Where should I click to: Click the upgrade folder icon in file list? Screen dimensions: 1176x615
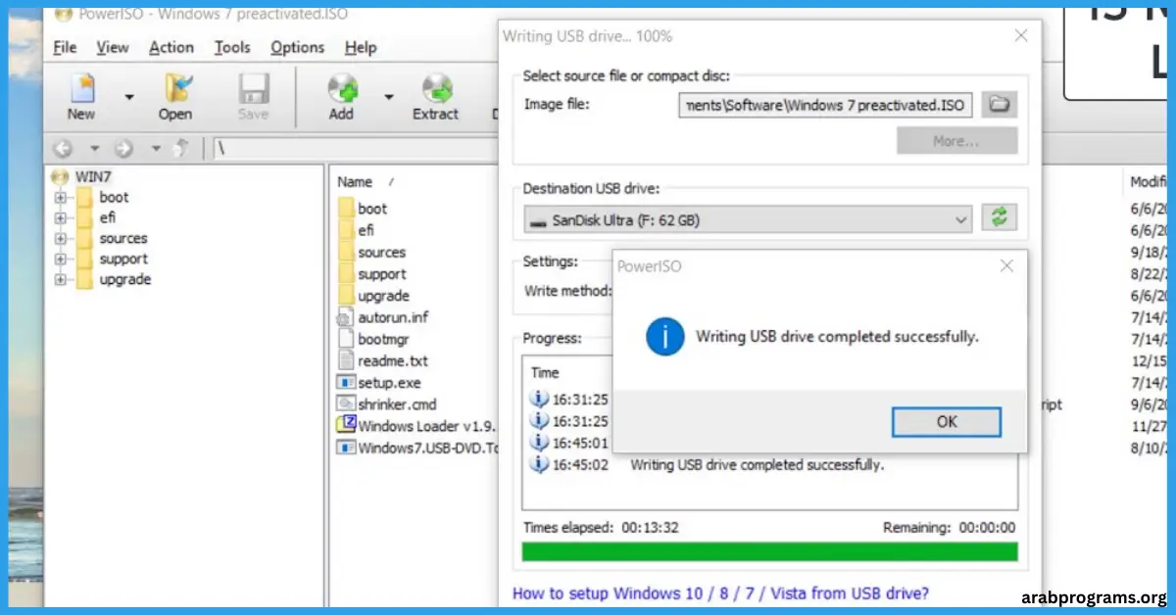(346, 295)
